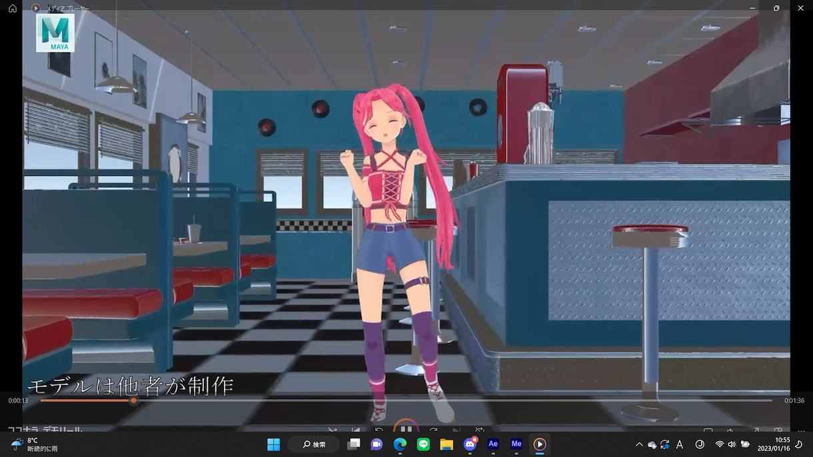The height and width of the screenshot is (457, 813).
Task: Click the taskbar search box
Action: (314, 444)
